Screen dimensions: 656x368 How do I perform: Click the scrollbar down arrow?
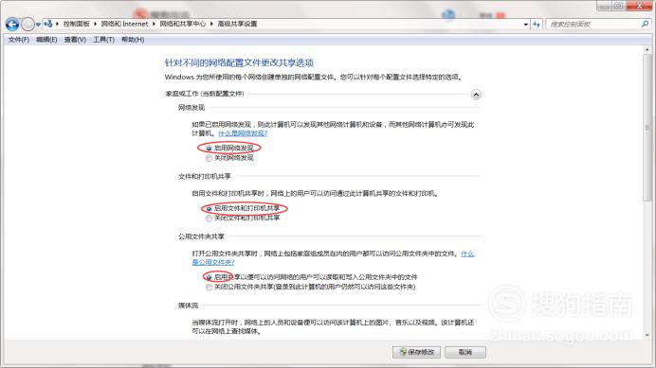[x=647, y=335]
